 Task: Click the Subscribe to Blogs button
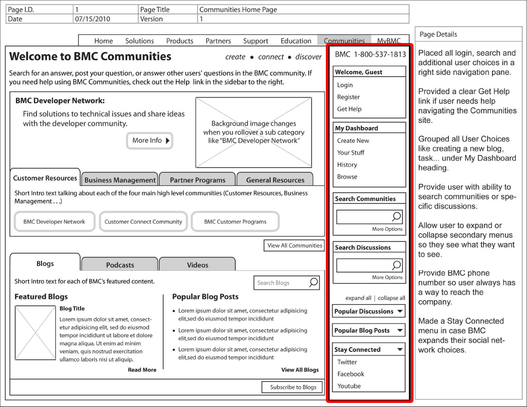point(293,387)
